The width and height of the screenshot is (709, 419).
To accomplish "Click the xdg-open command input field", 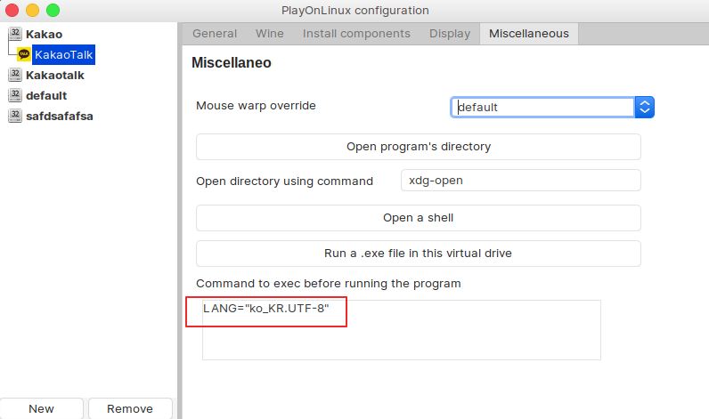I will pos(520,181).
